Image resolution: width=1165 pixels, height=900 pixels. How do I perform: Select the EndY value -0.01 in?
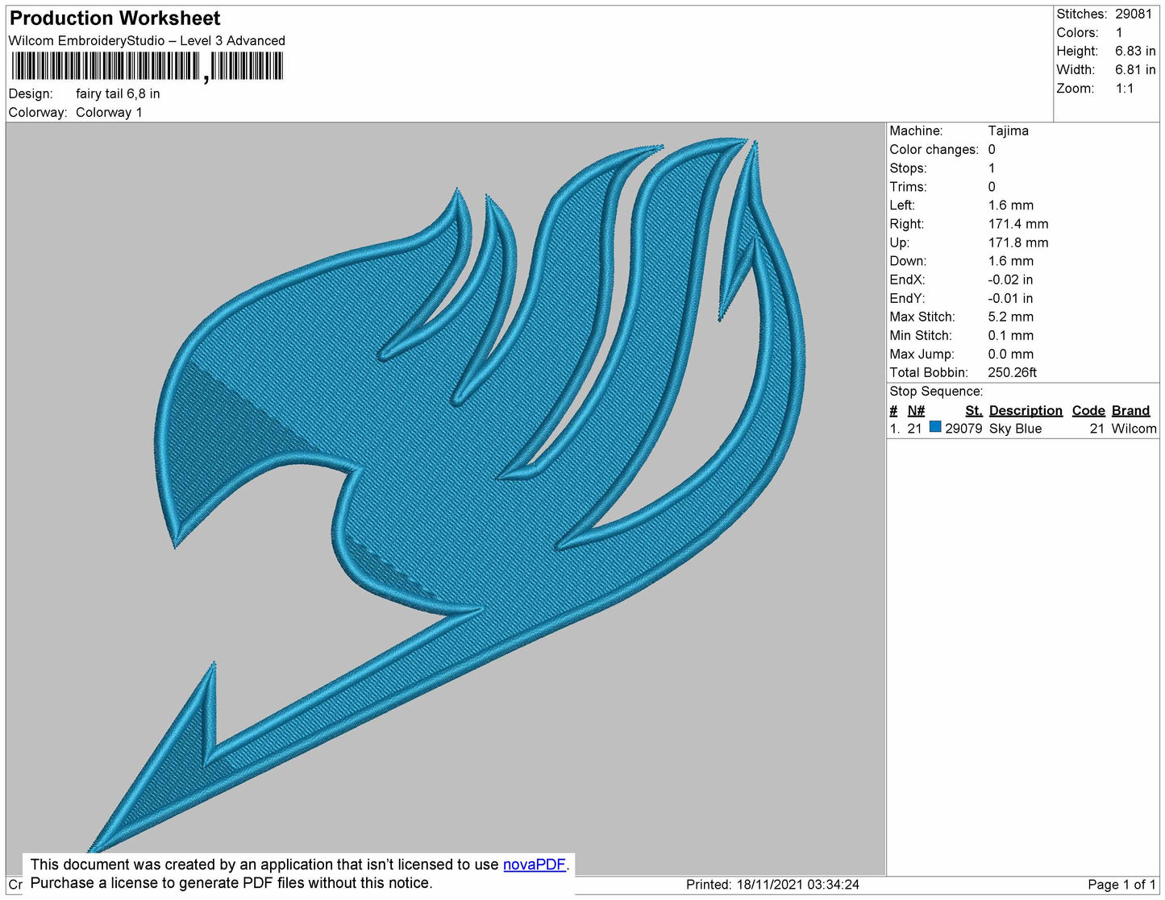pyautogui.click(x=1010, y=297)
